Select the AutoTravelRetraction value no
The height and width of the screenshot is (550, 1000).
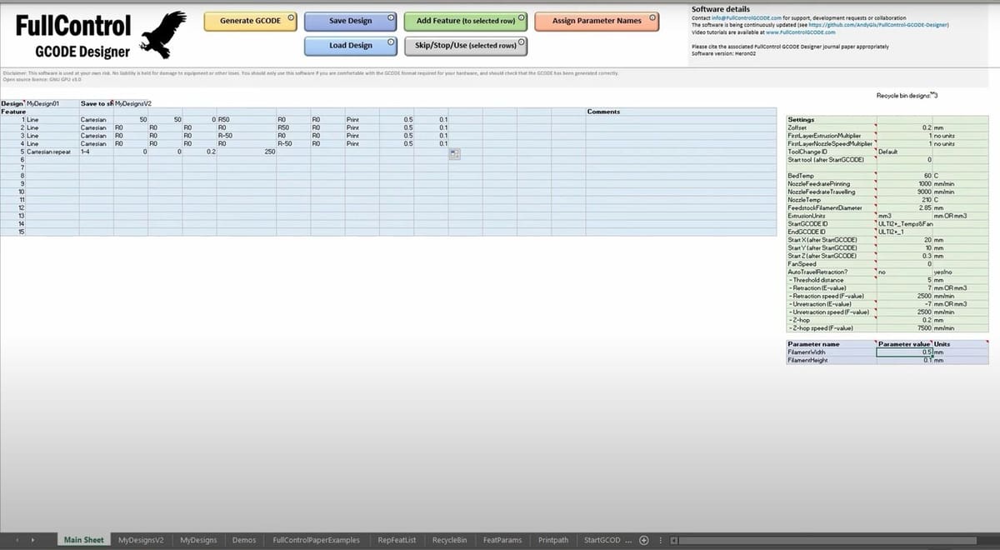pyautogui.click(x=903, y=272)
